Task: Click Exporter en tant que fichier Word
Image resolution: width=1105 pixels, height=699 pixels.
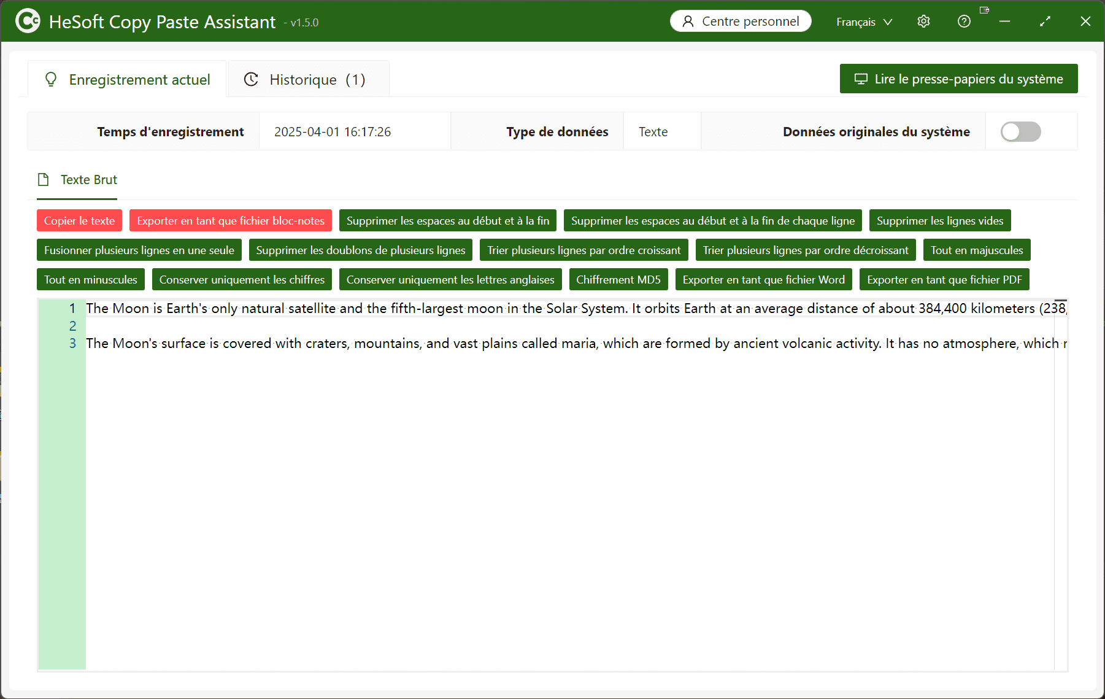Action: [764, 279]
